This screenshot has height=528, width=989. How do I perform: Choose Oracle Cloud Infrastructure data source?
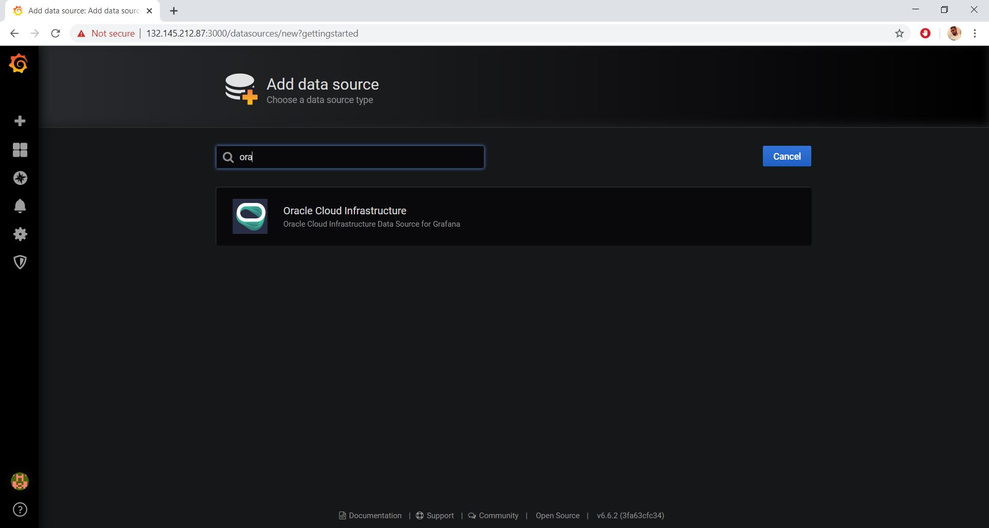pos(514,216)
